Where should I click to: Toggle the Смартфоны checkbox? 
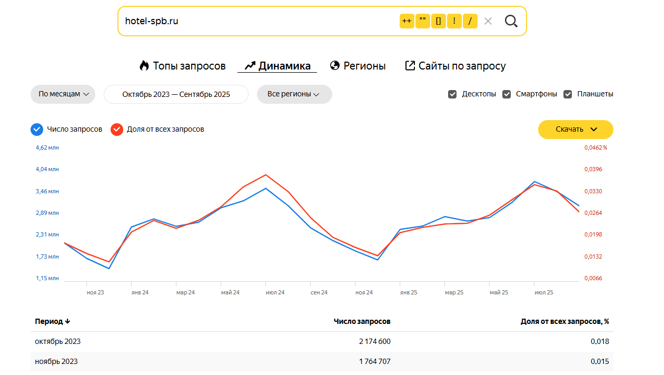pyautogui.click(x=507, y=94)
